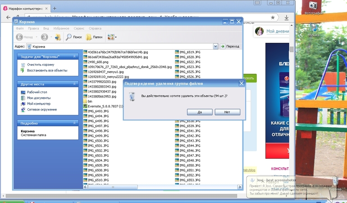Click the green Переход go button
The height and width of the screenshot is (203, 347).
tap(230, 46)
